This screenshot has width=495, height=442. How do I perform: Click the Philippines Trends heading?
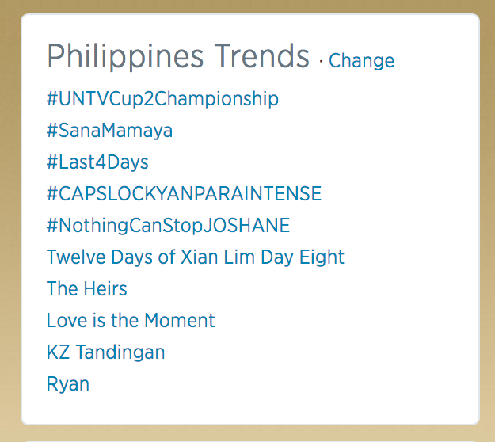[177, 57]
